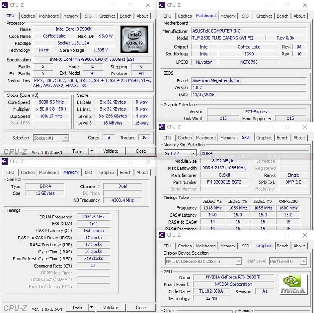Click the Validate button in the CPU window
Image resolution: width=314 pixels, height=313 pixels.
pyautogui.click(x=111, y=151)
